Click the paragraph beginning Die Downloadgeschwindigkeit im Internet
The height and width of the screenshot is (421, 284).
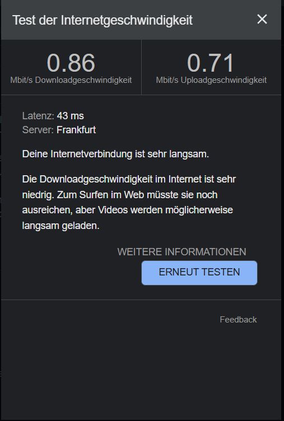129,202
